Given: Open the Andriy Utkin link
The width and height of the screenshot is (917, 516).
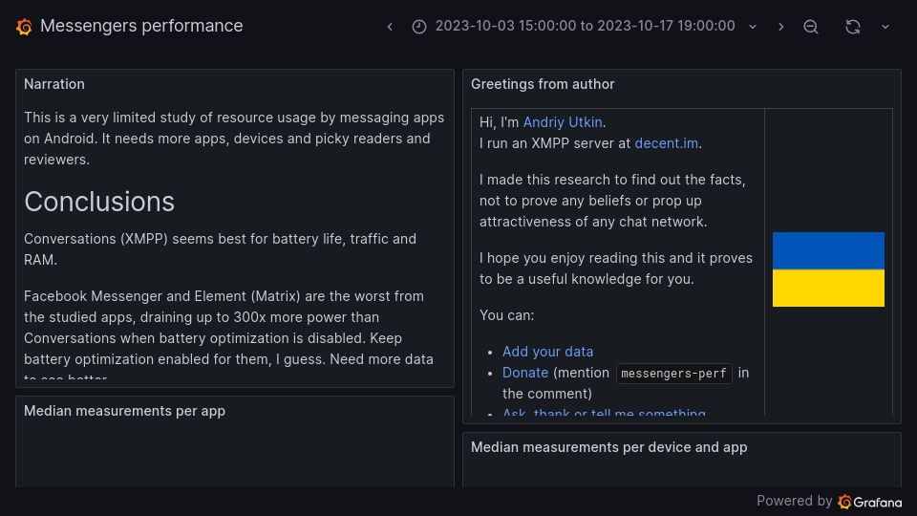Looking at the screenshot, I should (x=563, y=122).
